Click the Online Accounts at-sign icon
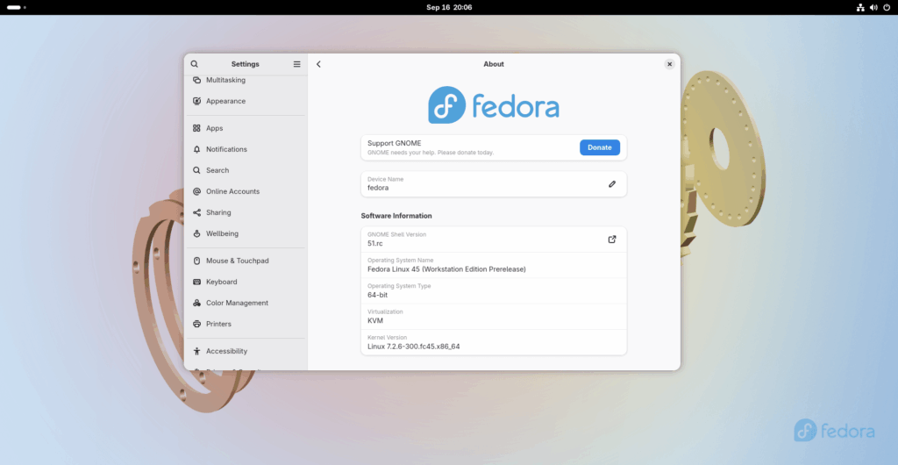 [197, 191]
